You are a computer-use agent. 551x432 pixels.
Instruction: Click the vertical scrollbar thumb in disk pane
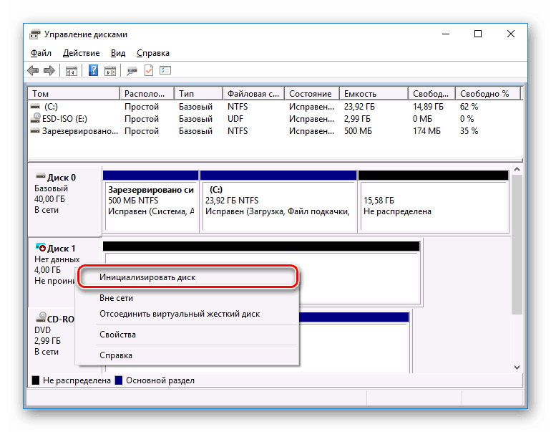tap(517, 244)
